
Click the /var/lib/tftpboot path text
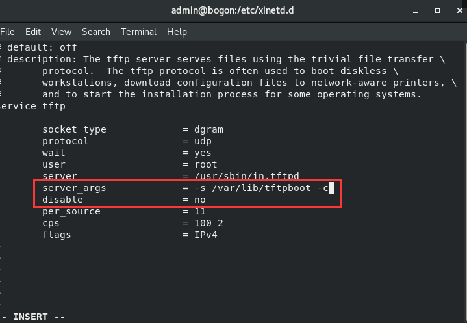[261, 188]
